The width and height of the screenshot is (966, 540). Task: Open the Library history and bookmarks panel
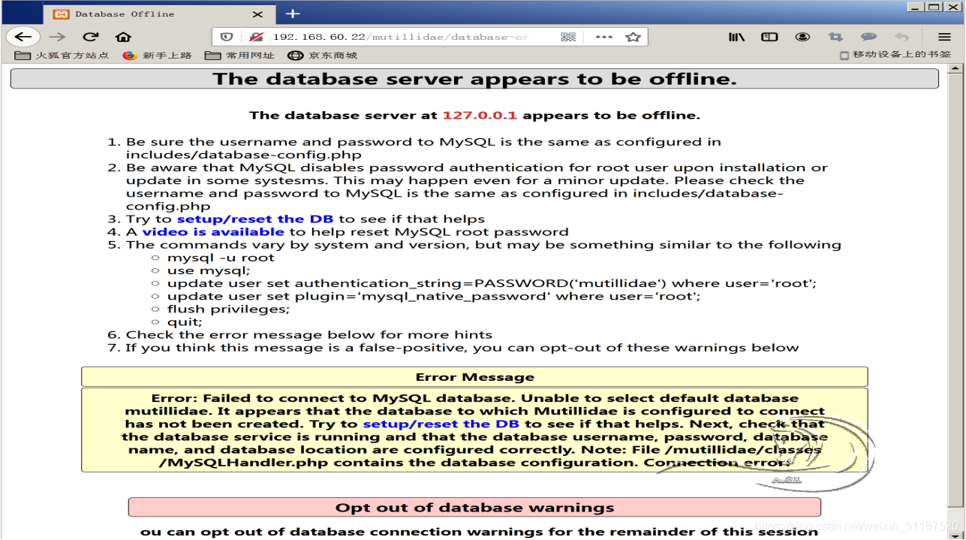coord(736,37)
